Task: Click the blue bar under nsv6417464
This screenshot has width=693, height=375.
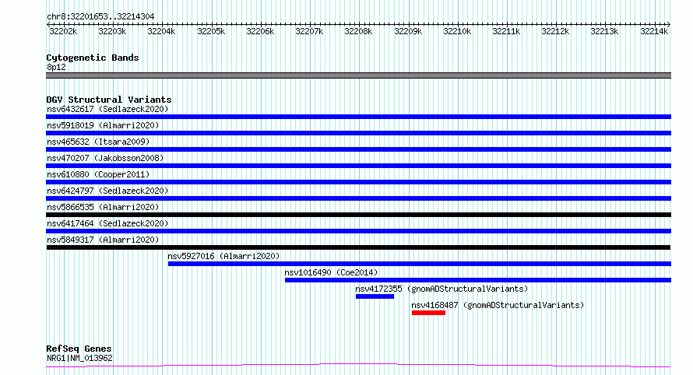Action: point(358,231)
